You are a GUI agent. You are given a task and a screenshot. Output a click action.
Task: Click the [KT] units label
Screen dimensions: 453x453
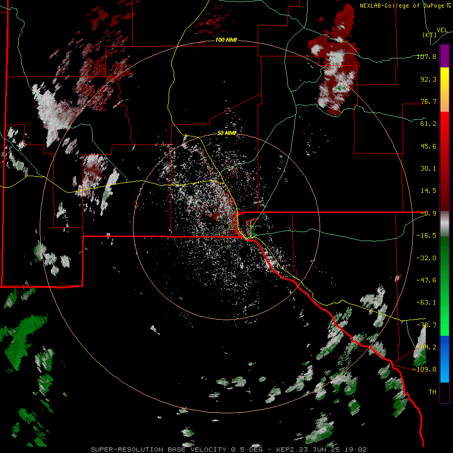pos(429,35)
